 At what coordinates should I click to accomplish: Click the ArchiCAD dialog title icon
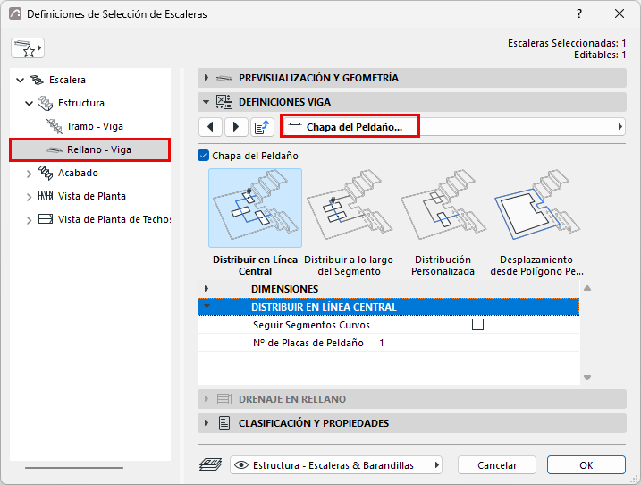pos(15,14)
